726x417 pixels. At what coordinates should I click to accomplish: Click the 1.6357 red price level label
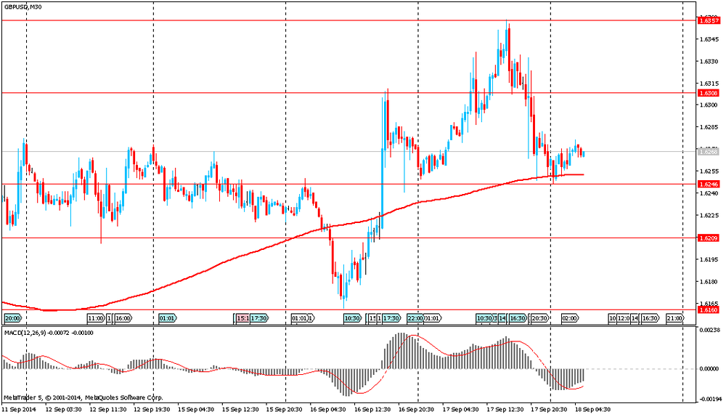(x=708, y=21)
